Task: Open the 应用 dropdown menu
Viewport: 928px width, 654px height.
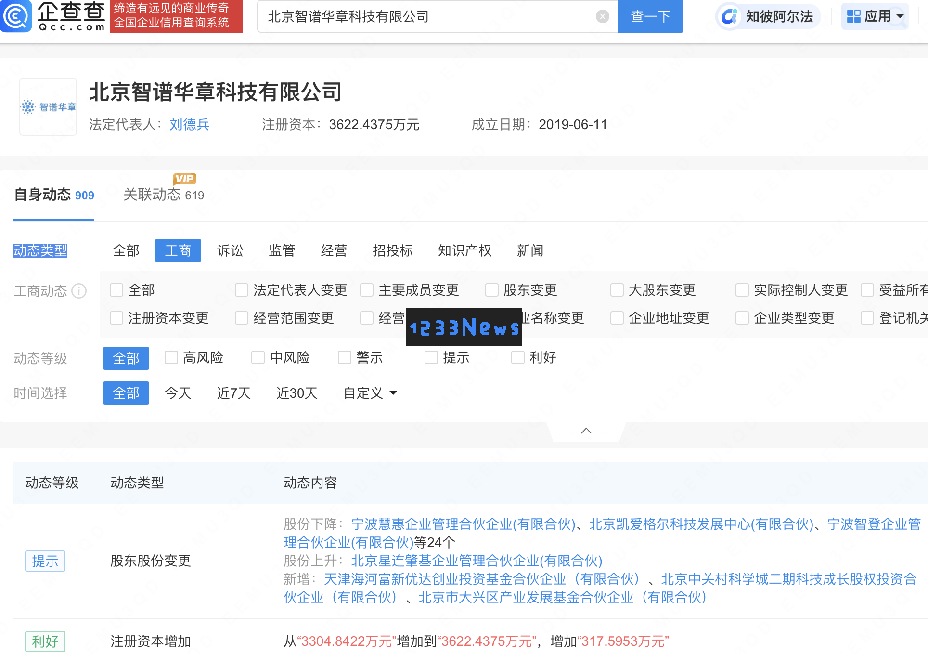Action: pos(875,17)
